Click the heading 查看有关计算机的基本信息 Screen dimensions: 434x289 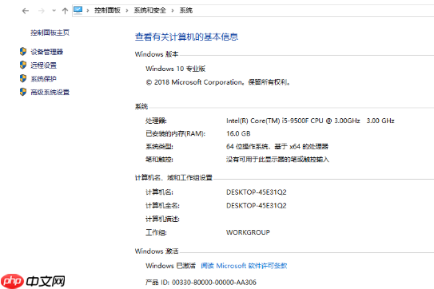click(x=186, y=37)
